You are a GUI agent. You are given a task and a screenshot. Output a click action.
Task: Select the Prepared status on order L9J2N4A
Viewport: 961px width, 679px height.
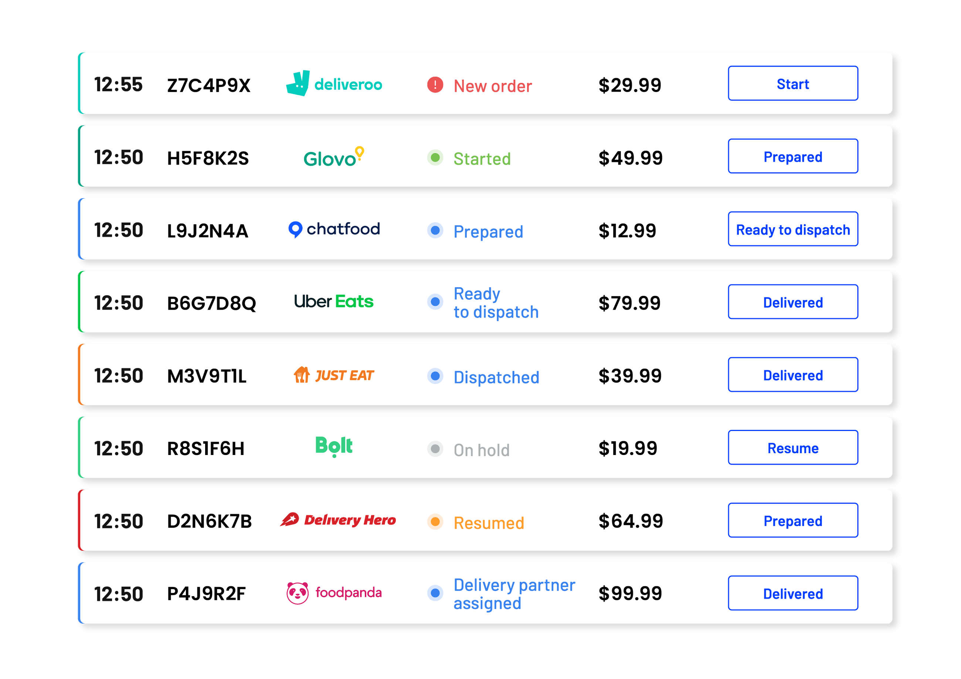(488, 231)
